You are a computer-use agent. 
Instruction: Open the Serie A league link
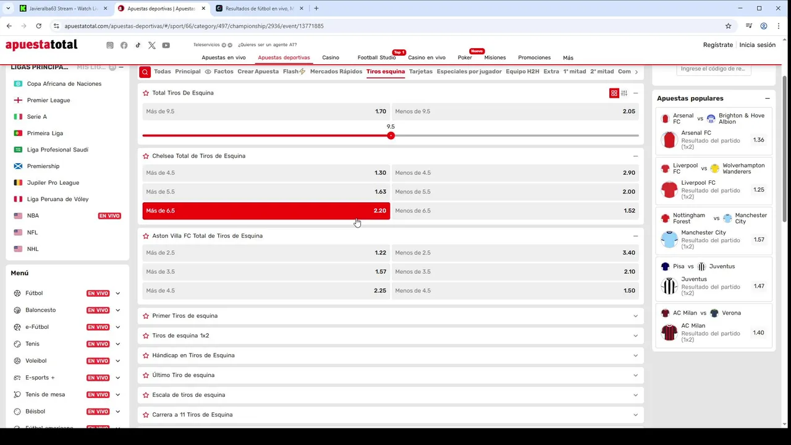37,117
